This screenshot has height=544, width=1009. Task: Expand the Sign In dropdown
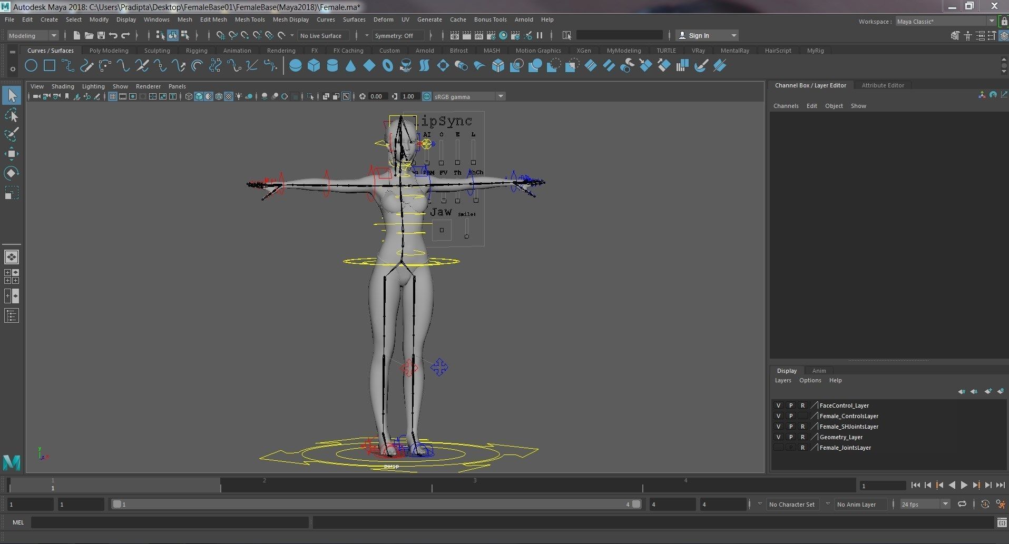(x=733, y=35)
